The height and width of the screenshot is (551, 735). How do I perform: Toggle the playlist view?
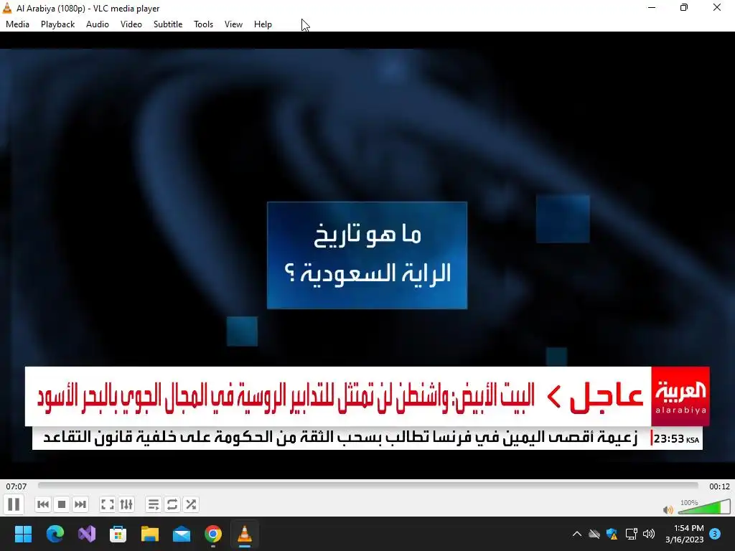pyautogui.click(x=154, y=504)
